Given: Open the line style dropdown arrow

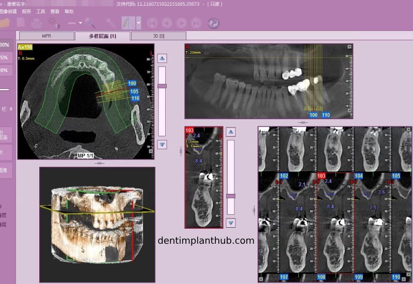Looking at the screenshot, I should (x=81, y=23).
